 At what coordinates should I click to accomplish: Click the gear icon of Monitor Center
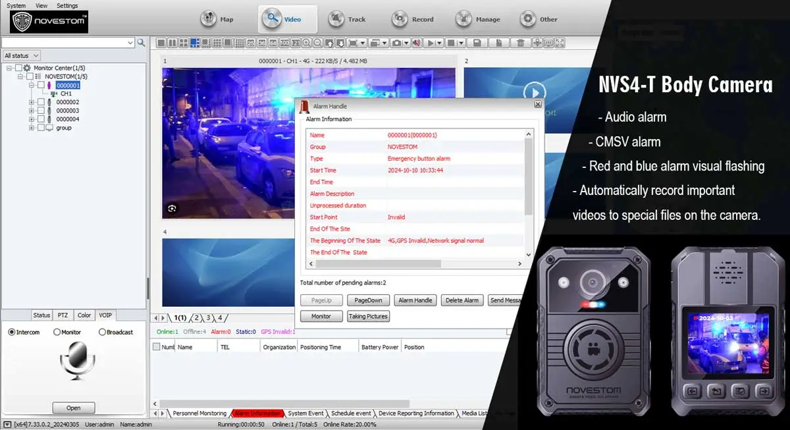click(x=27, y=68)
